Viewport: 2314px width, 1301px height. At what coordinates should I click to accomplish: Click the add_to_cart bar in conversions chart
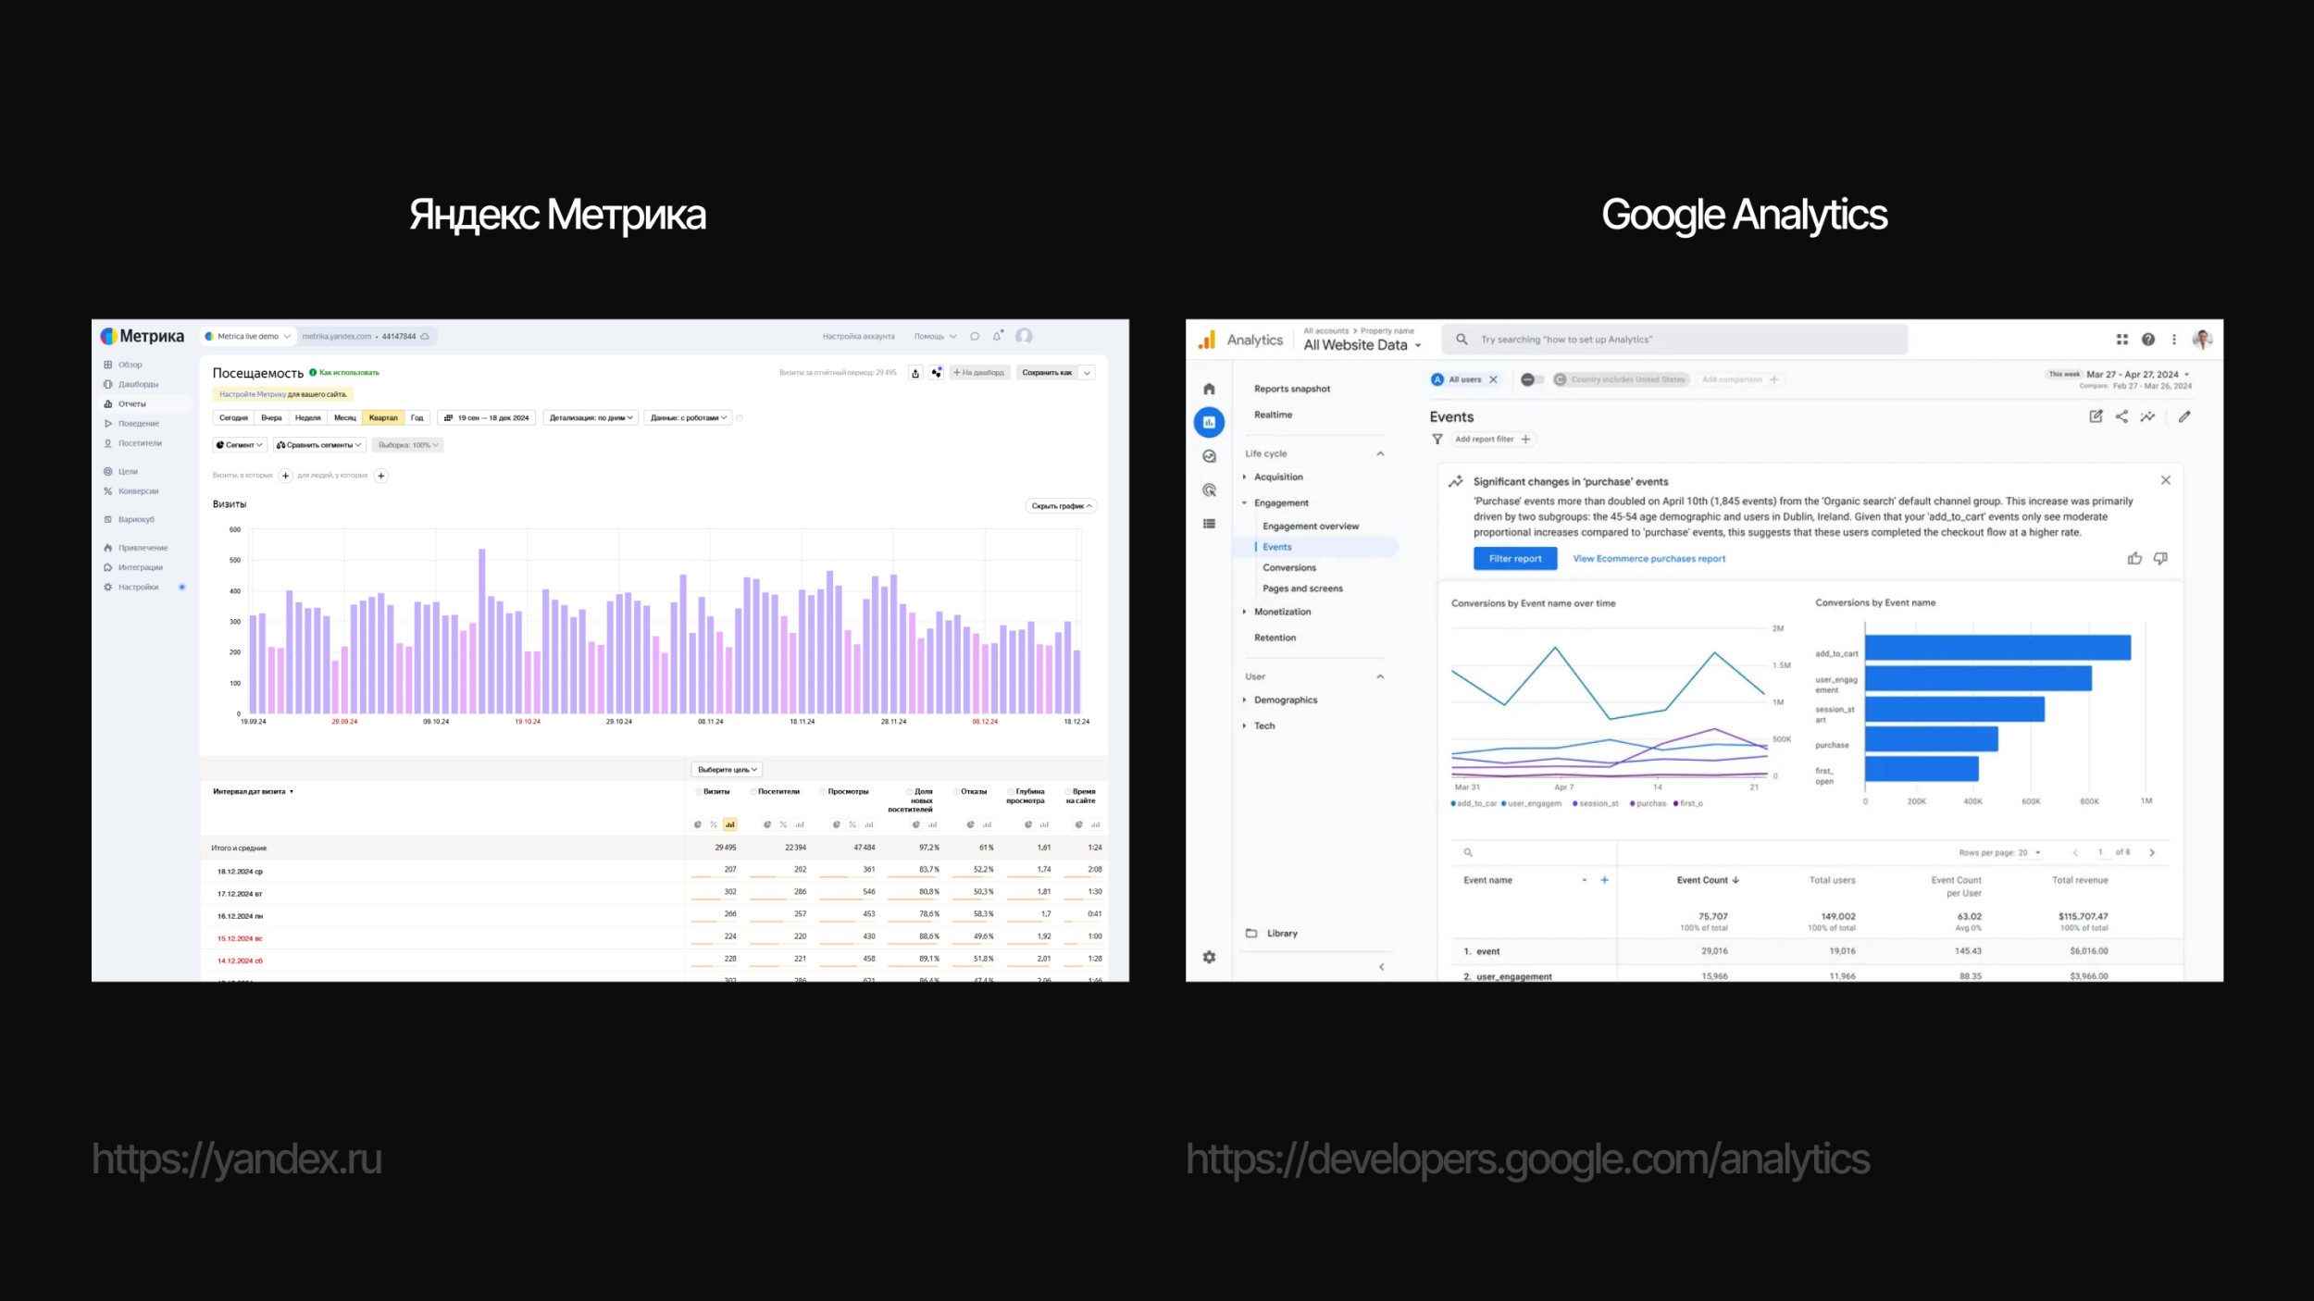coord(1997,648)
